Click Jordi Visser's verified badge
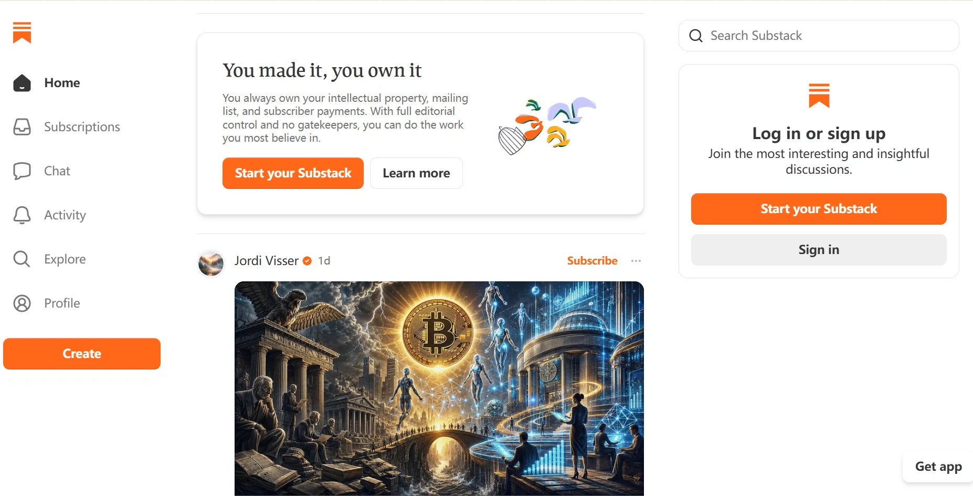The image size is (973, 496). point(308,261)
